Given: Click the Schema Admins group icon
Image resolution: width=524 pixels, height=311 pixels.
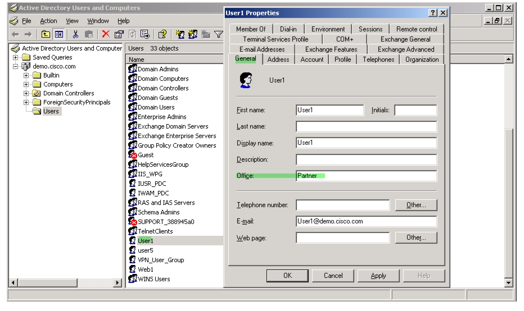Looking at the screenshot, I should pos(133,212).
